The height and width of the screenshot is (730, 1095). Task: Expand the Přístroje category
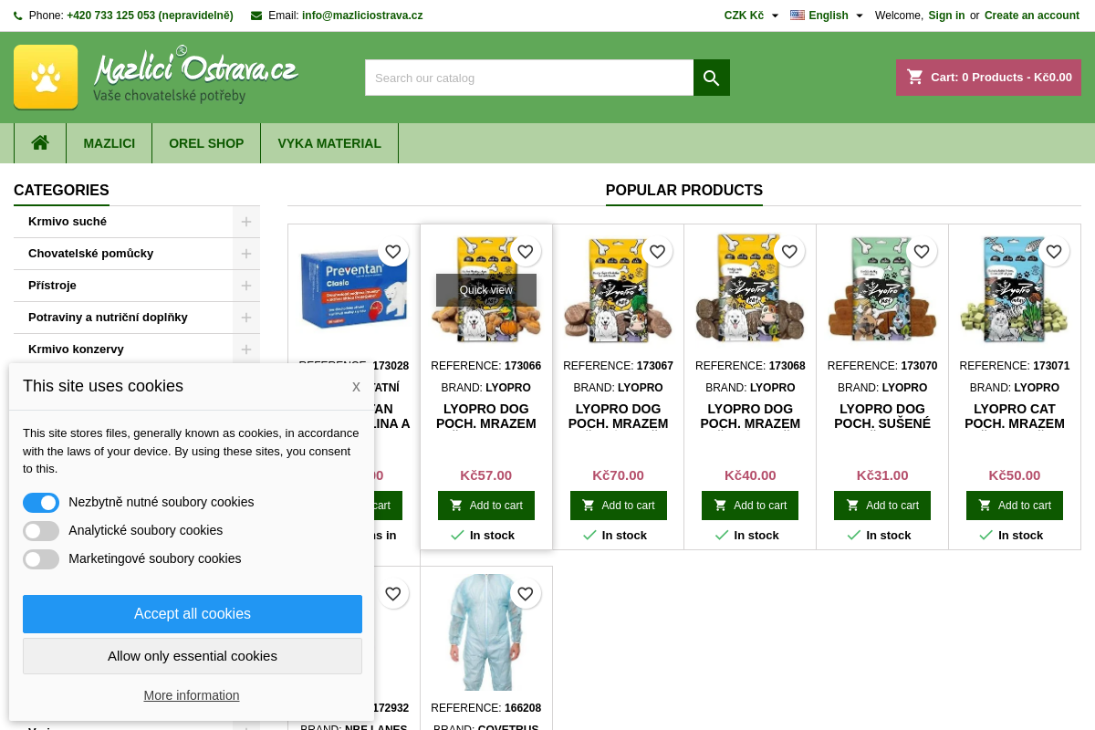tap(246, 286)
